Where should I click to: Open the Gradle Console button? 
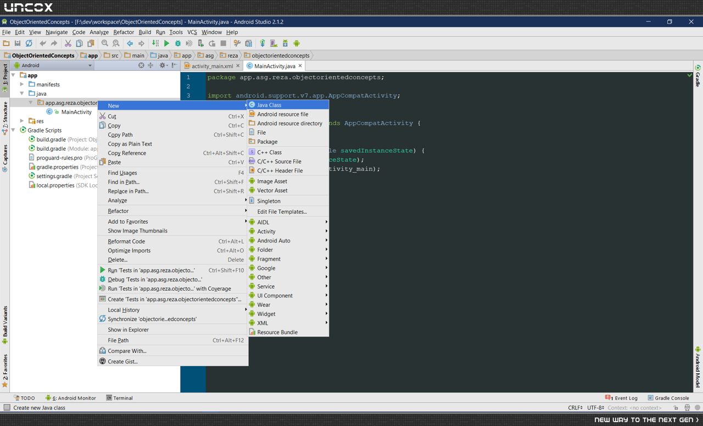coord(668,398)
